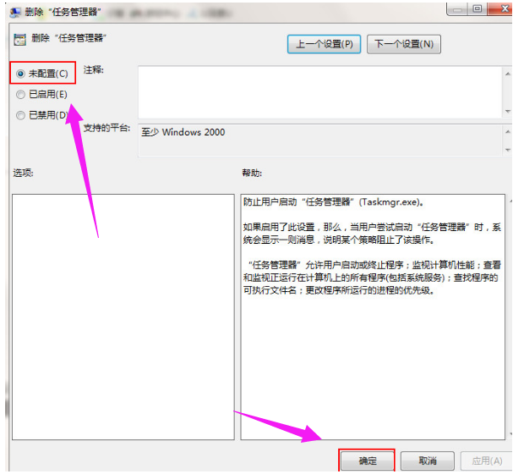Choose the 已禁用(D) radio button

click(20, 116)
